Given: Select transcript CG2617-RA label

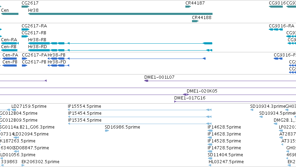Looking at the screenshot, I should pyautogui.click(x=34, y=26).
